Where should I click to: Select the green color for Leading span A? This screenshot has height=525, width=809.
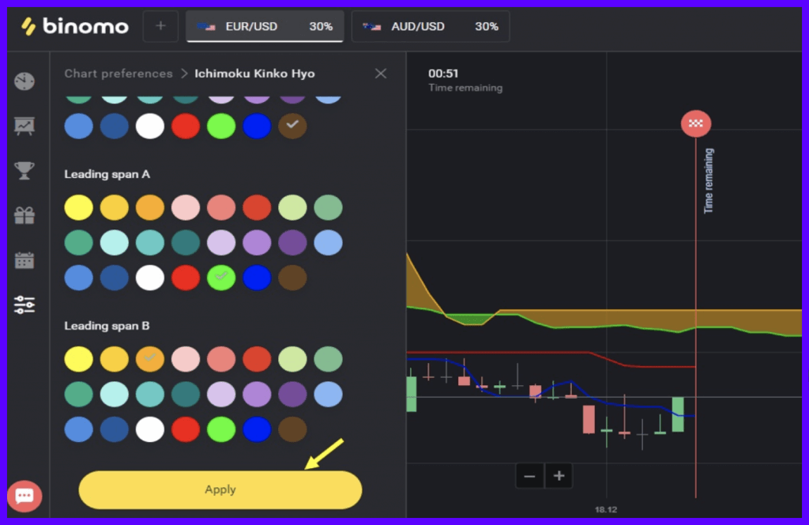[221, 278]
